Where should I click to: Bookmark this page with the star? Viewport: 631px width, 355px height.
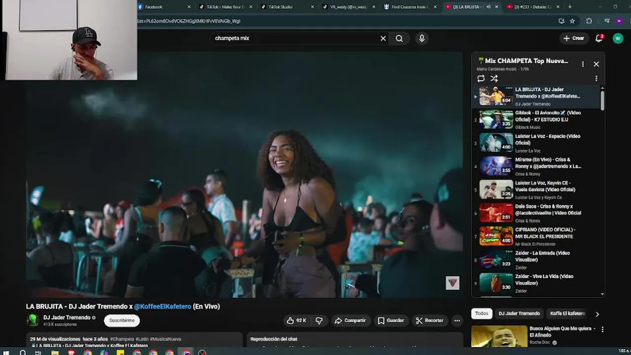tap(572, 21)
